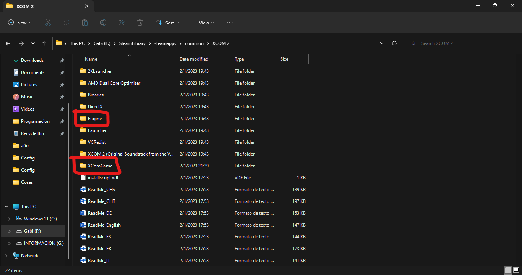Screen dimensions: 522x275
Task: Click the Paste clipboard icon
Action: tap(85, 23)
